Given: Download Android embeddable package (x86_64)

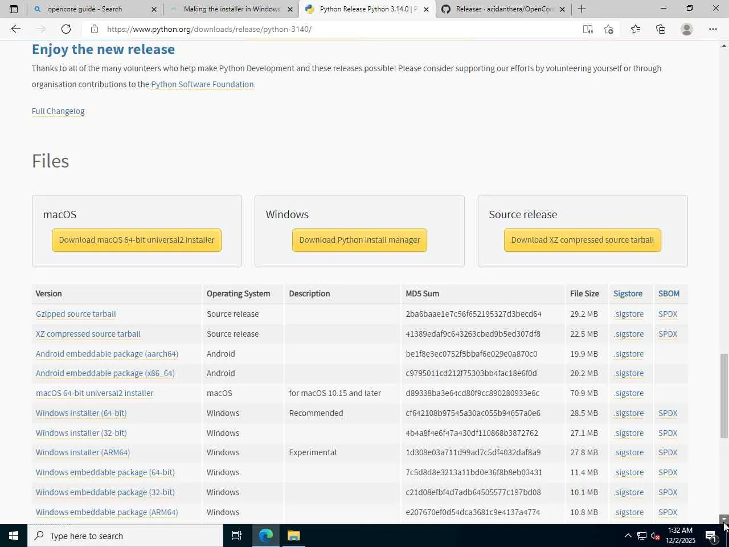Looking at the screenshot, I should tap(105, 373).
